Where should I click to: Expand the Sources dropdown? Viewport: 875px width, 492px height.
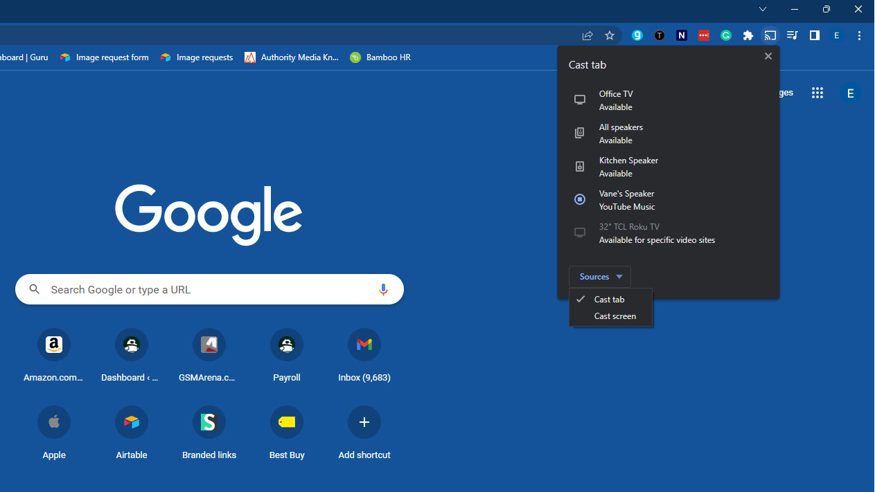600,277
